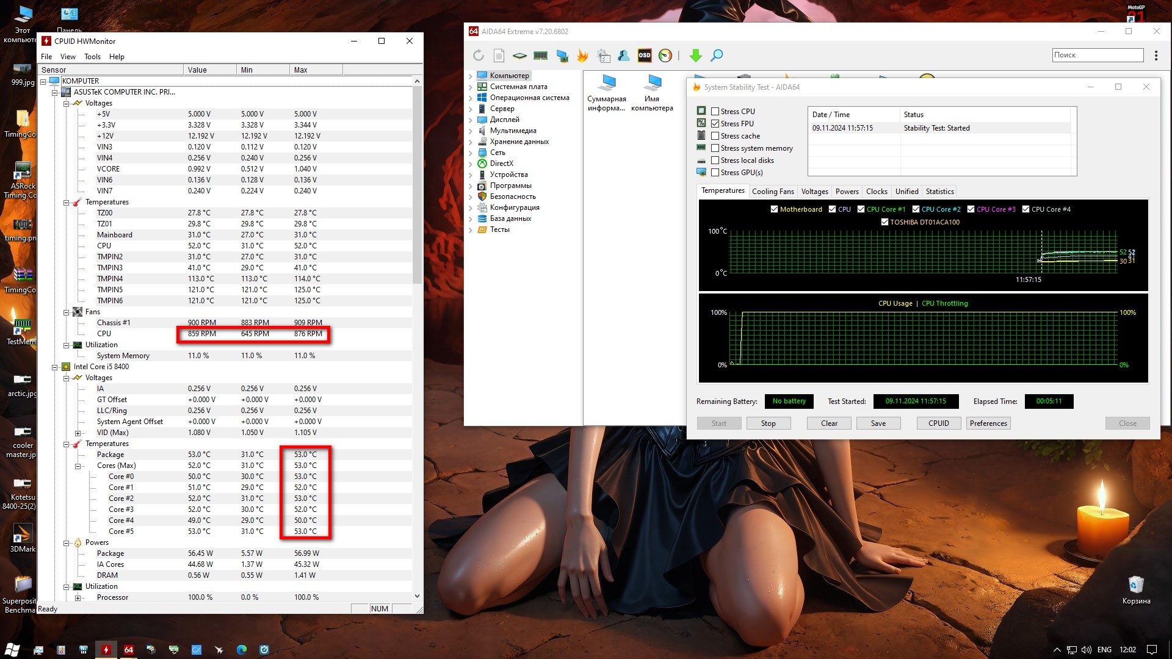Image resolution: width=1172 pixels, height=659 pixels.
Task: Click the Поиск search field
Action: tap(1097, 55)
